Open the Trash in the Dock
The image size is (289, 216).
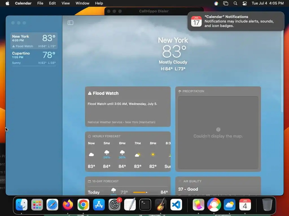coord(267,204)
